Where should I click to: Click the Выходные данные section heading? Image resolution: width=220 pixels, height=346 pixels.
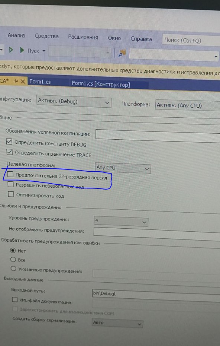point(23,279)
